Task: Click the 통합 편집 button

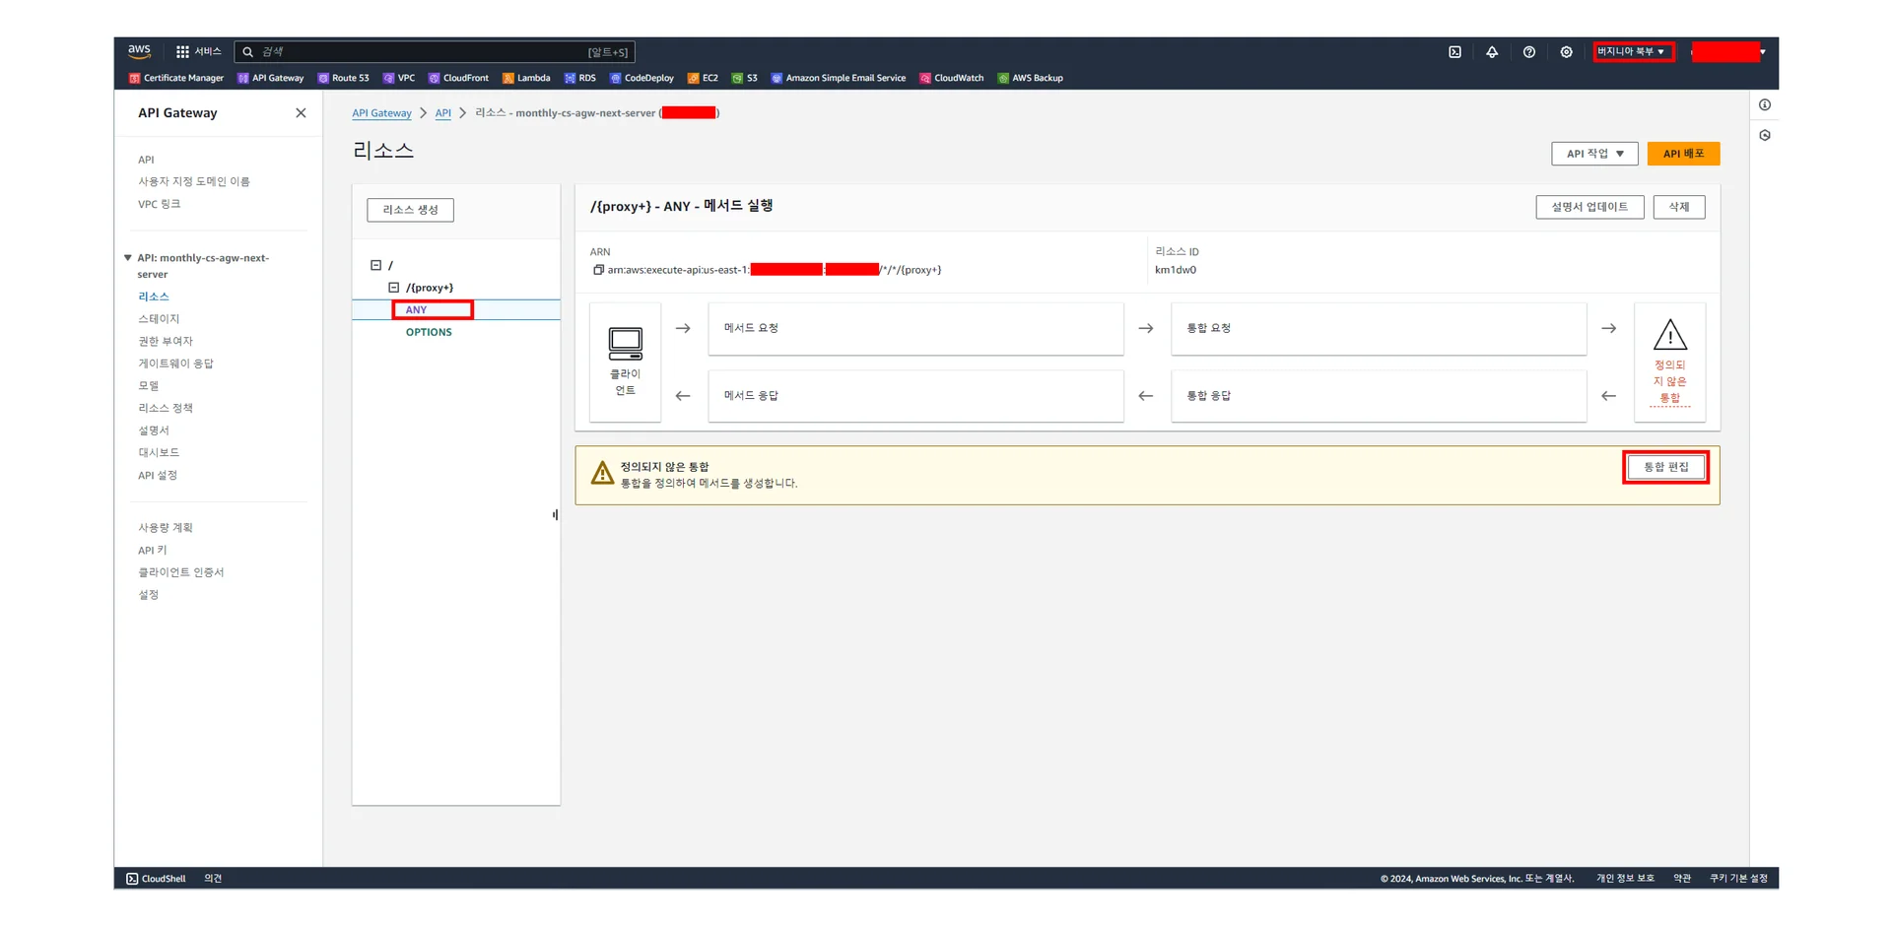Action: click(1664, 467)
